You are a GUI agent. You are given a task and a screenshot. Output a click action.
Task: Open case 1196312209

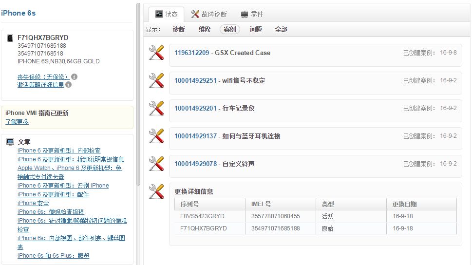(192, 53)
